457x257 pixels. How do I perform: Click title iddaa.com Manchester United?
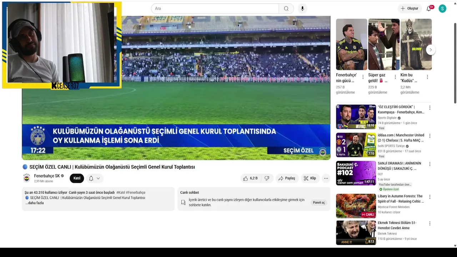tap(401, 138)
